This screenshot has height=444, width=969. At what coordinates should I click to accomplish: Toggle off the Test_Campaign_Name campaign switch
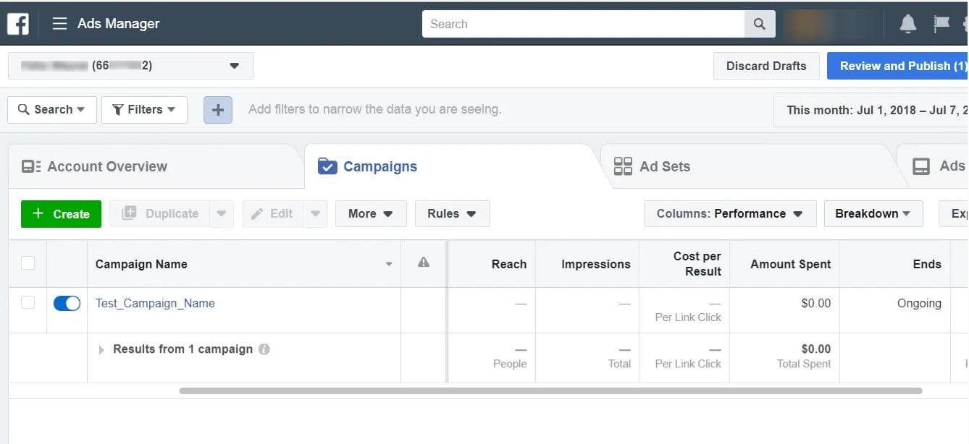click(67, 304)
